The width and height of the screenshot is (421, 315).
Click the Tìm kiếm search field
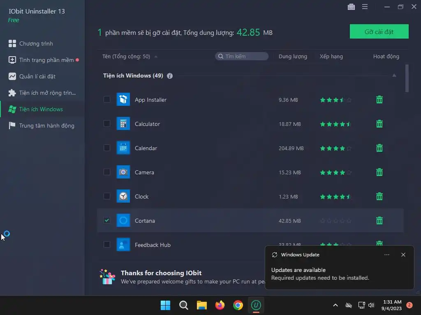pyautogui.click(x=242, y=56)
